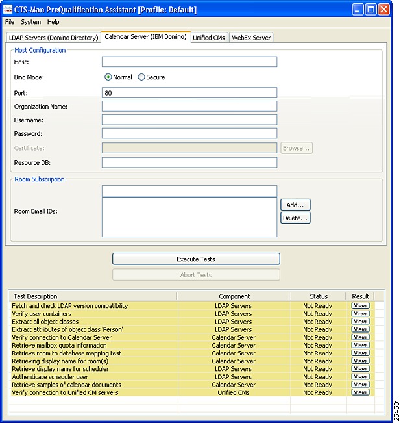
Task: Select row 'Retrieve mailbox quota information'
Action: click(192, 345)
